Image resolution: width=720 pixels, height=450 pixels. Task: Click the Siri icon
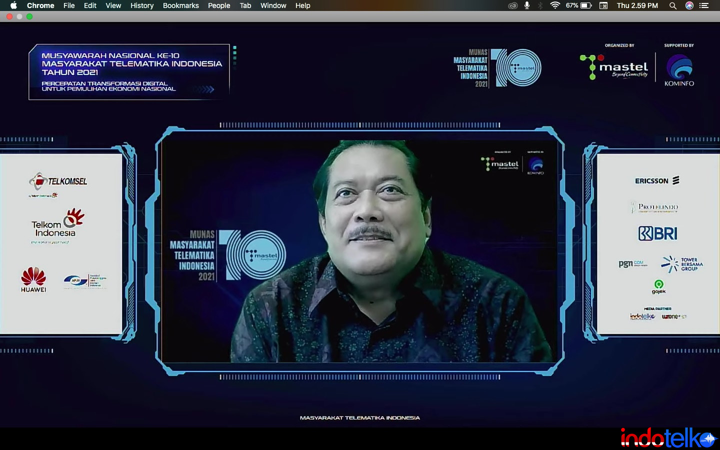tap(689, 5)
